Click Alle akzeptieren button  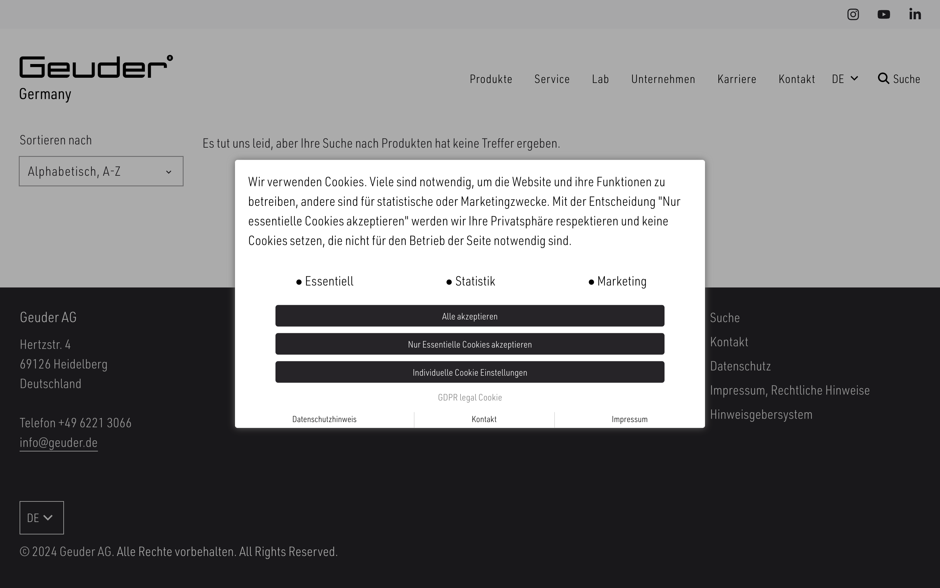pyautogui.click(x=470, y=316)
